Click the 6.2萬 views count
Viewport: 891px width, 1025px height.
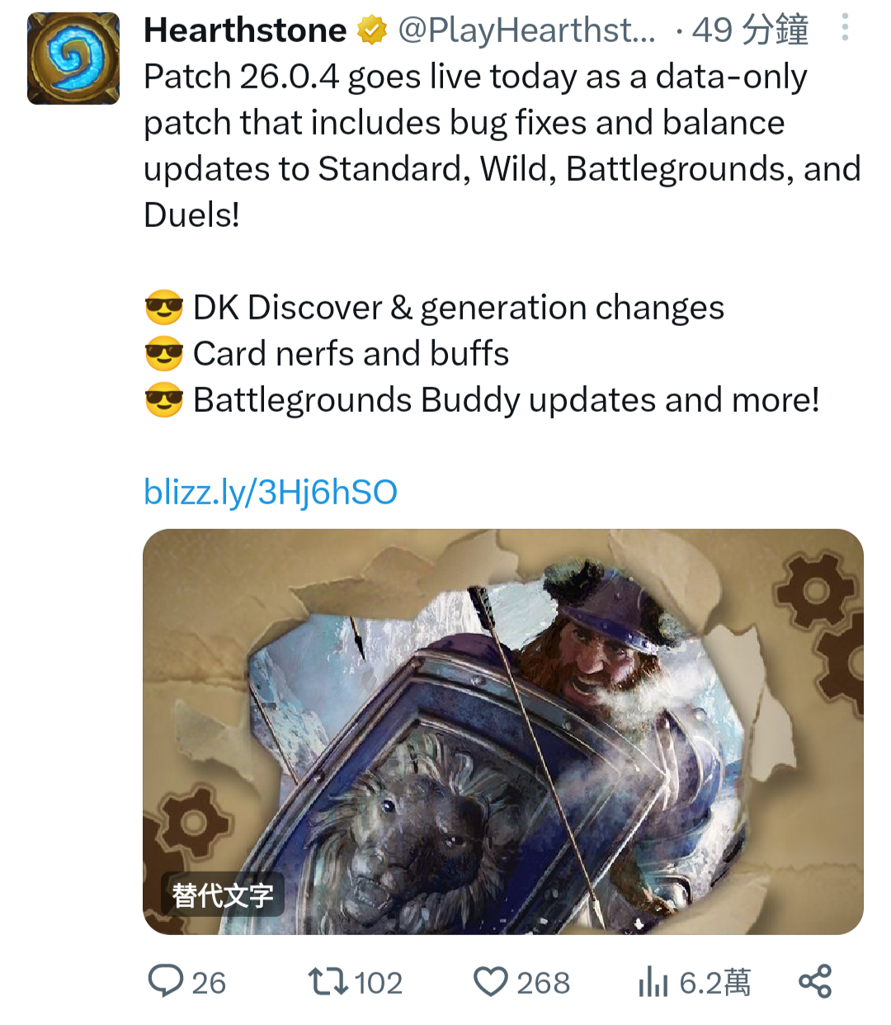point(714,983)
